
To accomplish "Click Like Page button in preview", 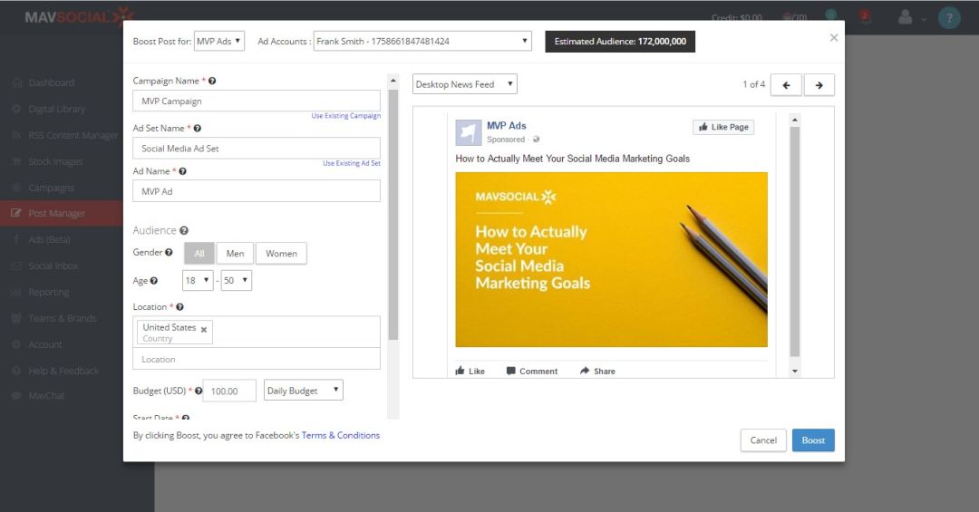I will click(x=723, y=127).
